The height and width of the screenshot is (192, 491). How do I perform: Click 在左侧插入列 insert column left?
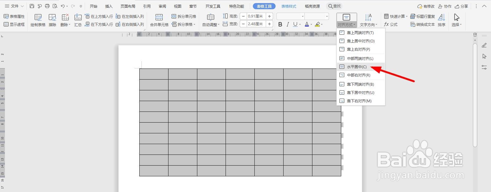tap(130, 16)
